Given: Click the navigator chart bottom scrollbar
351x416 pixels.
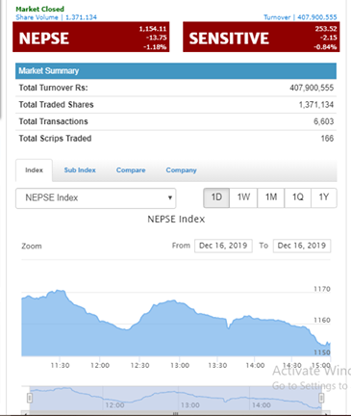Looking at the screenshot, I should (175, 413).
